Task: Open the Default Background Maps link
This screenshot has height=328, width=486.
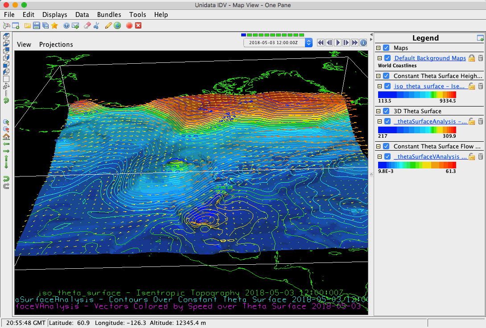Action: coord(430,58)
